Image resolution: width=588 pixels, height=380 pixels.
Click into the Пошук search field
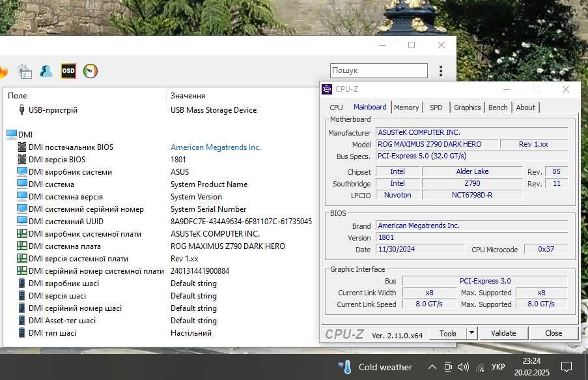(379, 70)
